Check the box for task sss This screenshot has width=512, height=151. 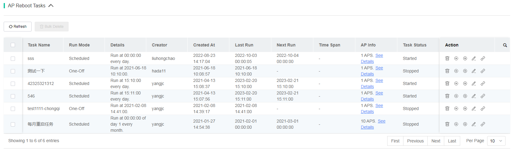[x=13, y=58]
